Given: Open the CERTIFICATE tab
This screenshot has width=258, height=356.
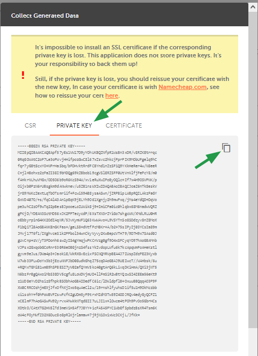Looking at the screenshot, I should [124, 125].
